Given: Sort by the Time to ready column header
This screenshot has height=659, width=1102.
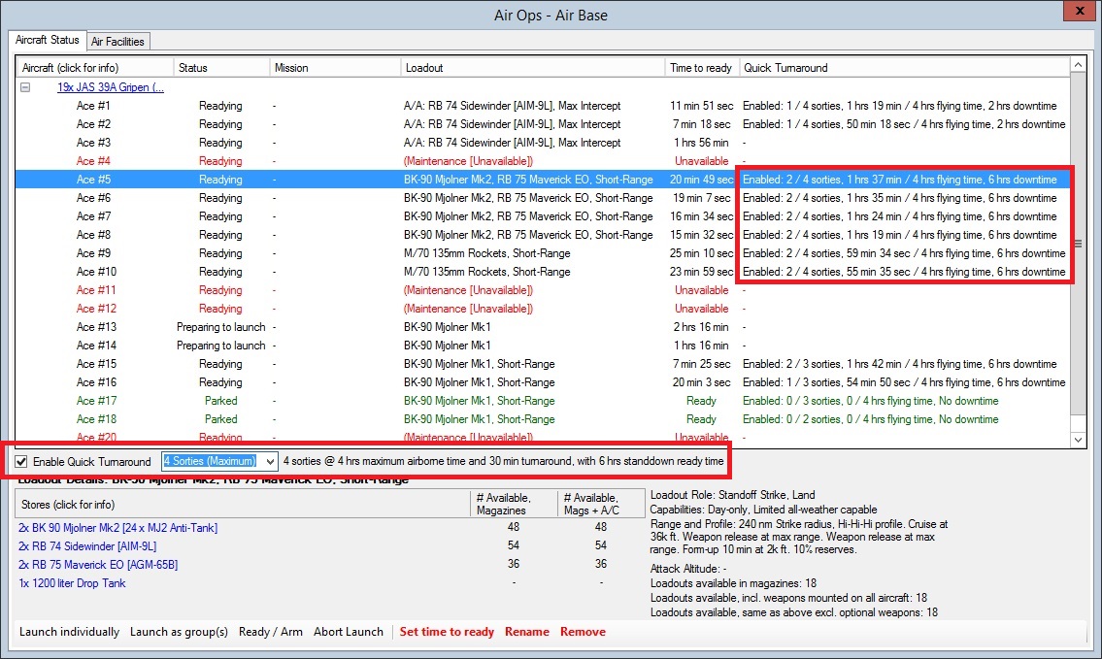Looking at the screenshot, I should tap(701, 67).
